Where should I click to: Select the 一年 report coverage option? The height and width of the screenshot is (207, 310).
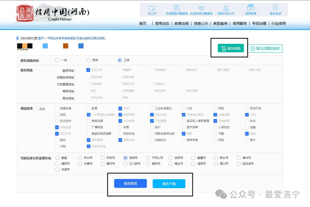57,60
